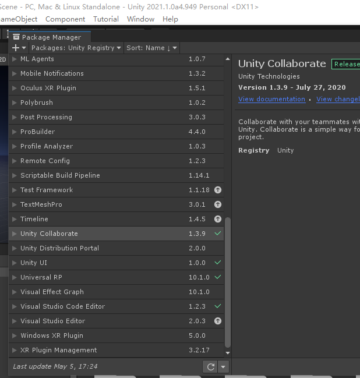Click the View documentation link
360x378 pixels.
(271, 99)
